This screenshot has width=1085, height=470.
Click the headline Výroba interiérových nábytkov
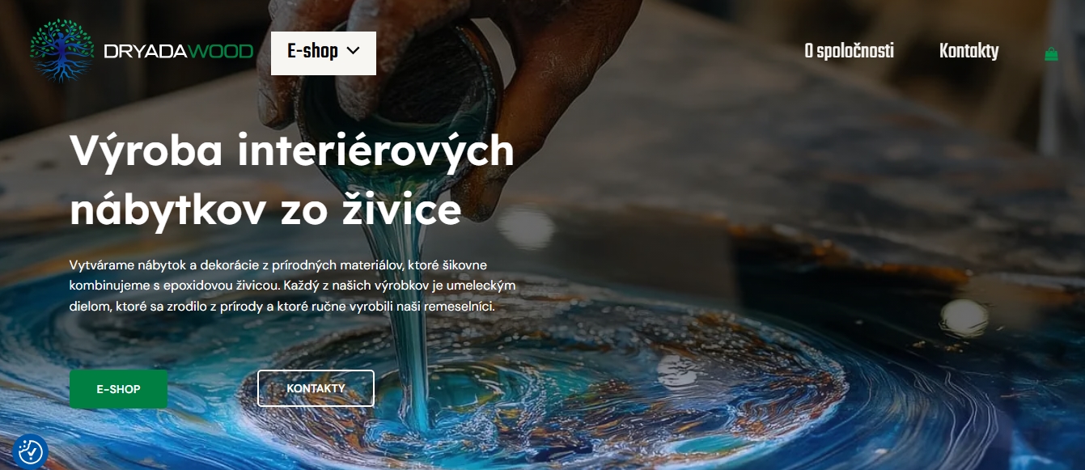pyautogui.click(x=292, y=180)
